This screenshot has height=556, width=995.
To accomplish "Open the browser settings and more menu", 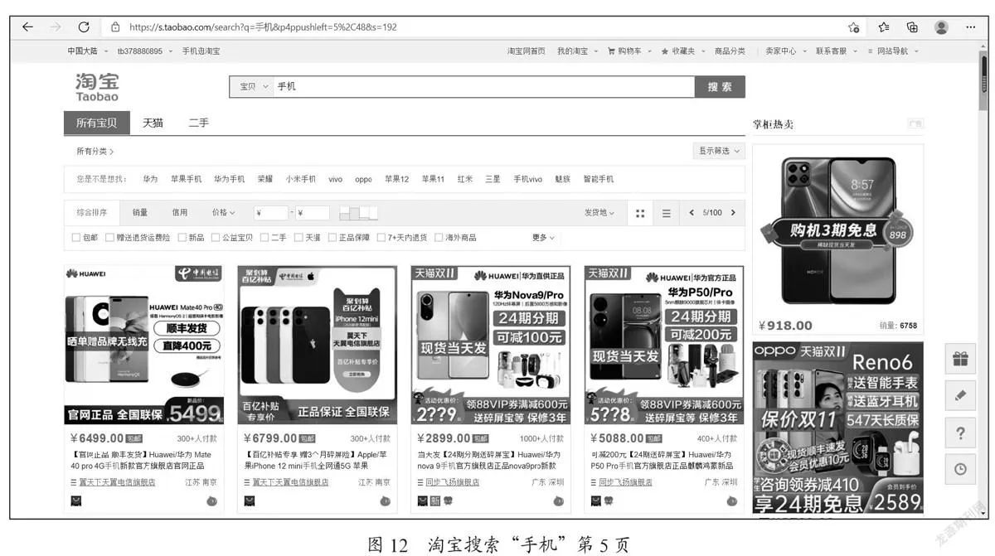I will (970, 27).
